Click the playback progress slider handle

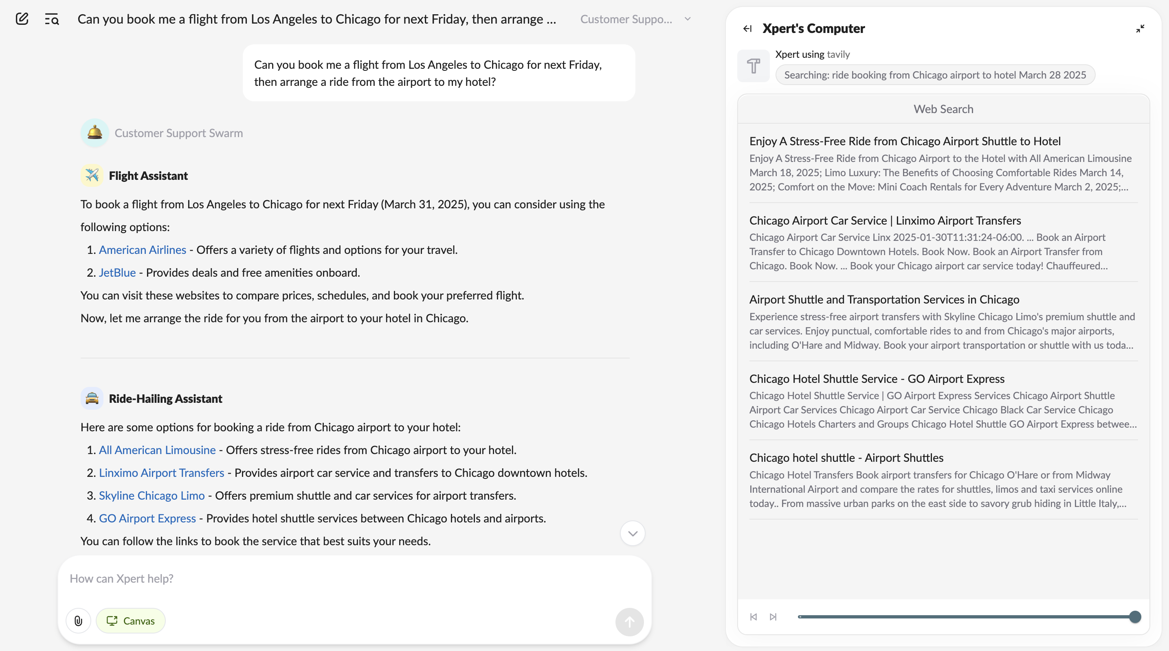point(1135,616)
